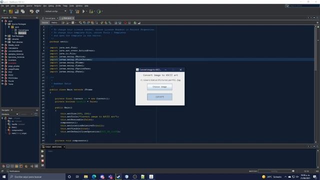Open the Steam app from the taskbar
Screen dimensions: 320x180
118,176
